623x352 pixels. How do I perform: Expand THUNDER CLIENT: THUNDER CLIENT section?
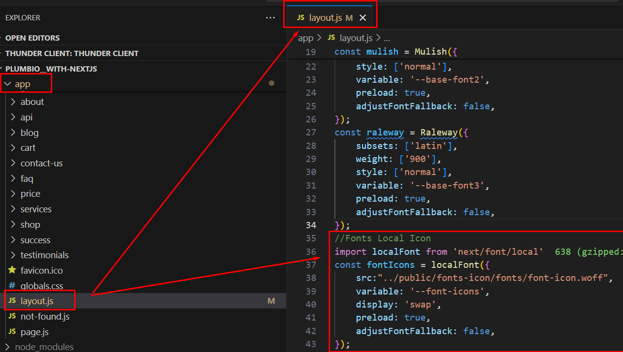click(x=72, y=53)
